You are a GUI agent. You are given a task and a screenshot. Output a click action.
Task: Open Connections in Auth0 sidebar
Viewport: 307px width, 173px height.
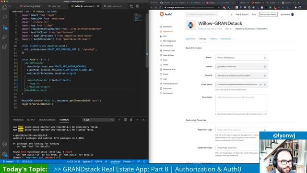click(x=166, y=46)
